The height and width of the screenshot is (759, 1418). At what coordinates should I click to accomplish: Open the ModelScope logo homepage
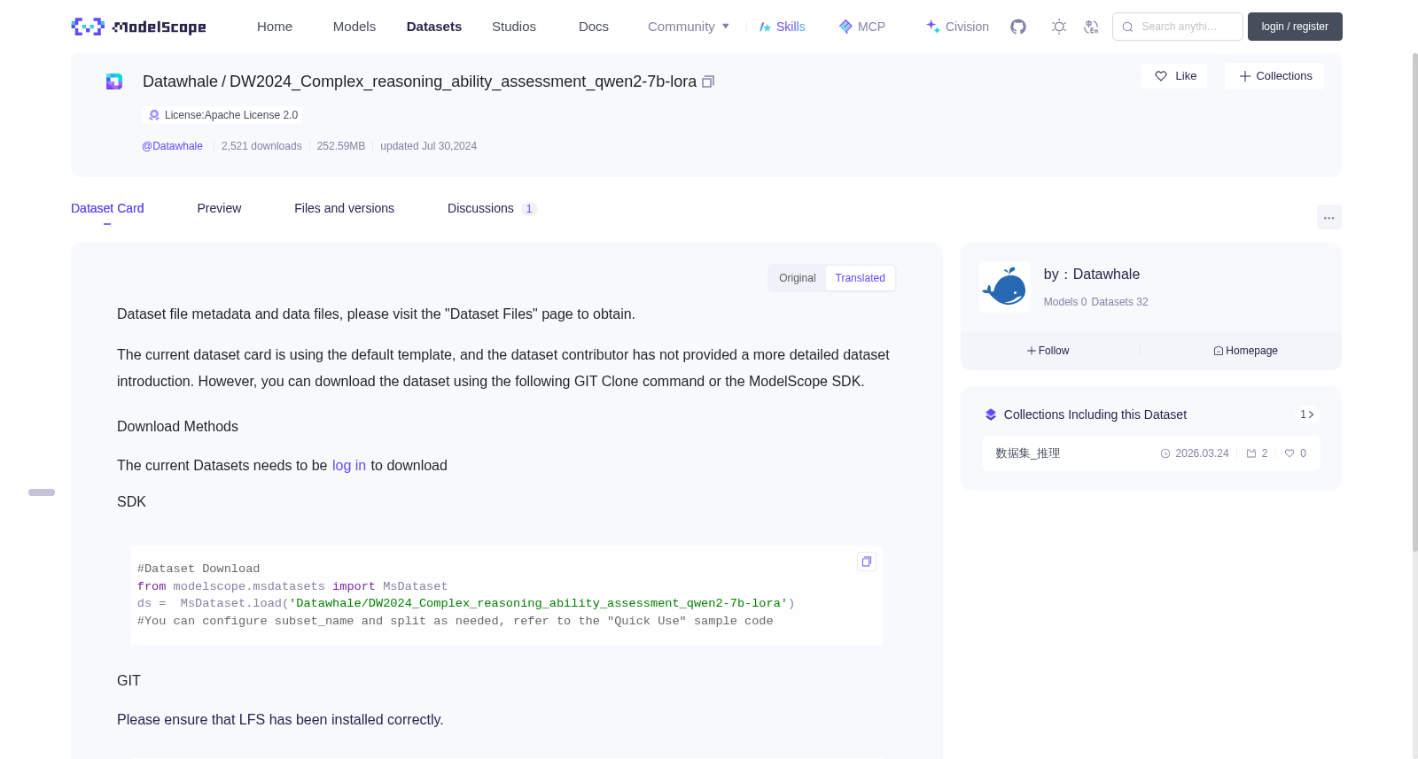pyautogui.click(x=138, y=27)
